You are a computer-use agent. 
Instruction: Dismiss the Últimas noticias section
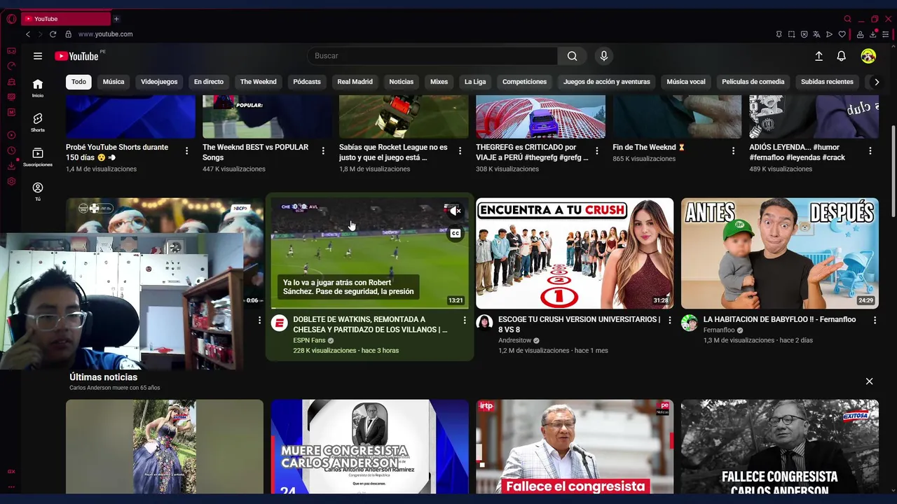point(869,381)
